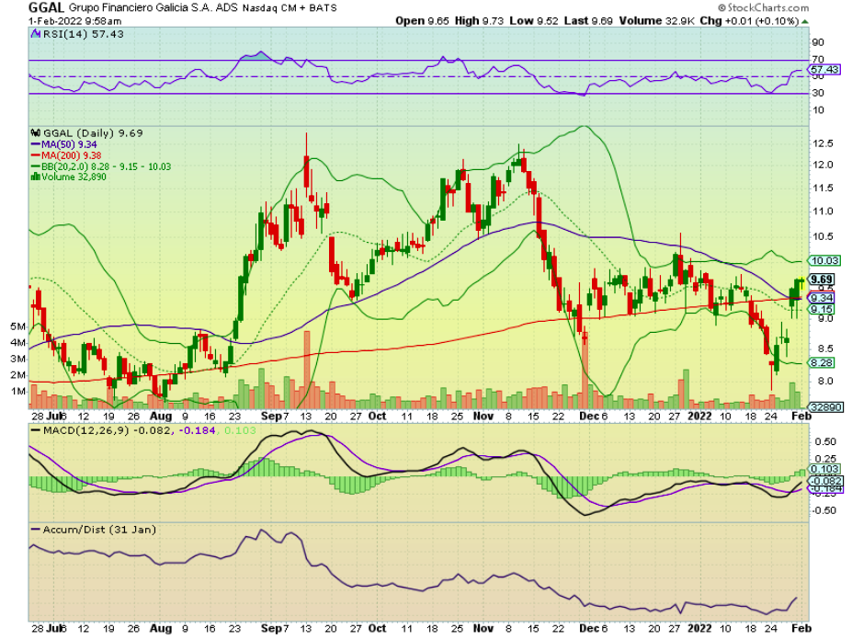Click the Sep label on the bottom date axis

tap(270, 628)
